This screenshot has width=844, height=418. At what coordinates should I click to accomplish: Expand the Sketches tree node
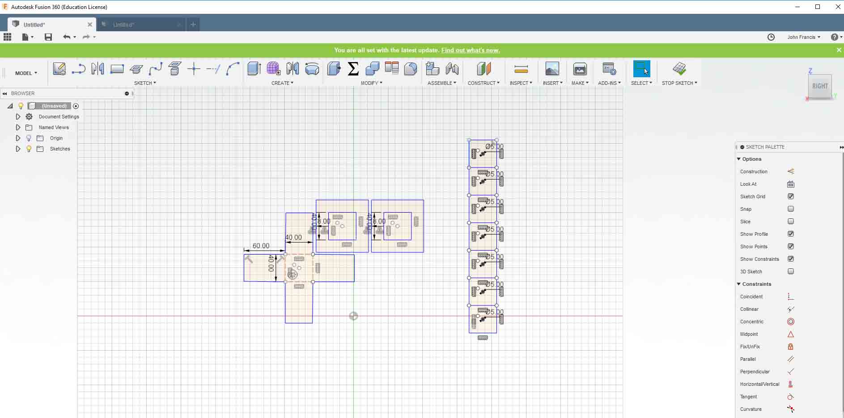point(18,149)
